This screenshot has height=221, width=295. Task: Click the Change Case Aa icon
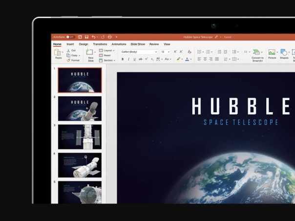(x=167, y=59)
